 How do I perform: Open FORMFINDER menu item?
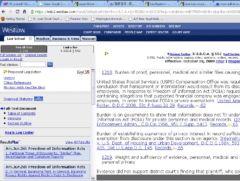click(x=112, y=32)
